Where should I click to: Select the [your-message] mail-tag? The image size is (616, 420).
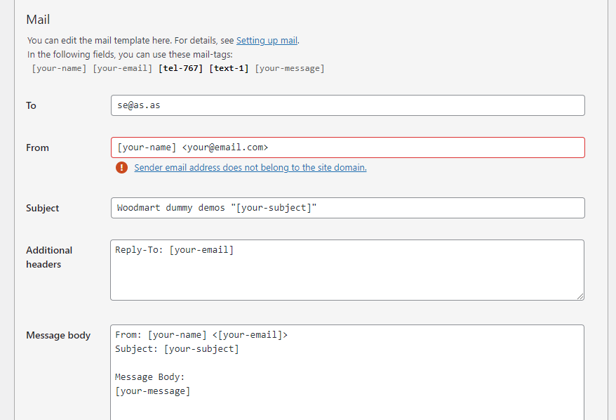[x=289, y=68]
